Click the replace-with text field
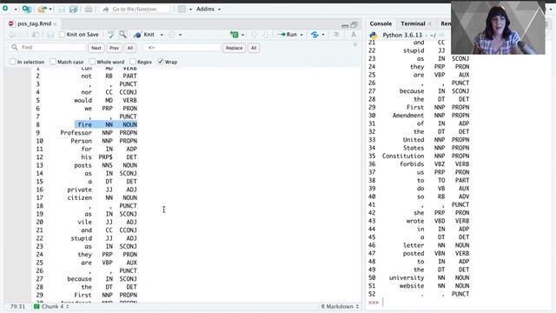 point(182,48)
